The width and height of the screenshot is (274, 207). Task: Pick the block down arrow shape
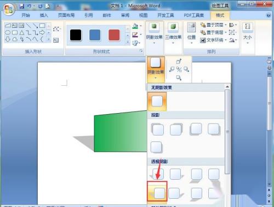8,39
